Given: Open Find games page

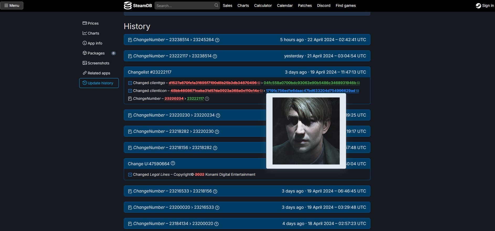Looking at the screenshot, I should tap(346, 5).
